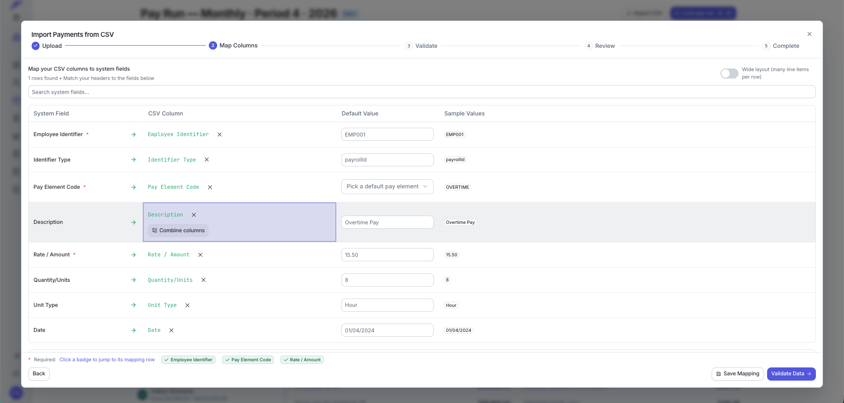
Task: Go to the Map Columns step
Action: click(233, 46)
